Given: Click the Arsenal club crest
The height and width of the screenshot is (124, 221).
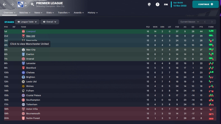Looking at the screenshot, I should (x=23, y=59).
